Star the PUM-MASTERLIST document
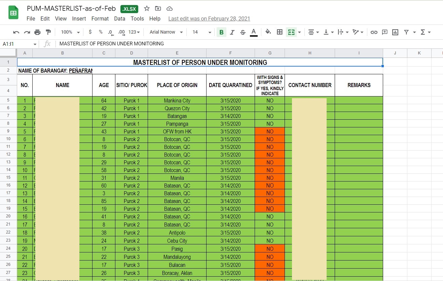Image resolution: width=443 pixels, height=281 pixels. 147,9
